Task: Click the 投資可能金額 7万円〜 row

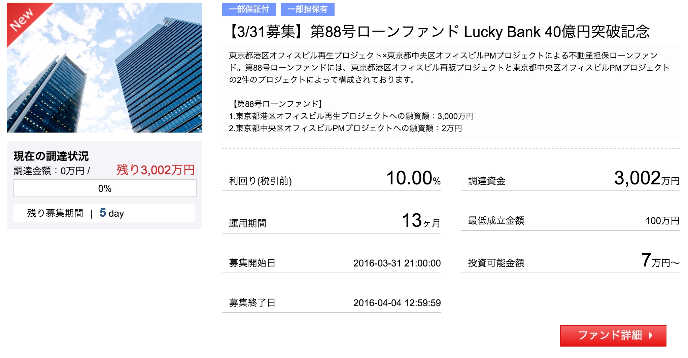Action: (571, 260)
